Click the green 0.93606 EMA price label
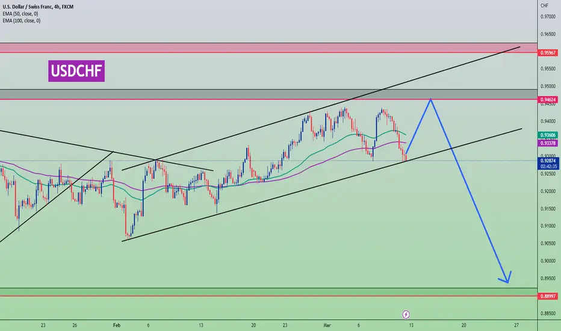 pos(548,135)
